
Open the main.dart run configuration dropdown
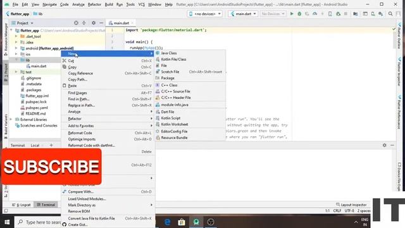[243, 14]
